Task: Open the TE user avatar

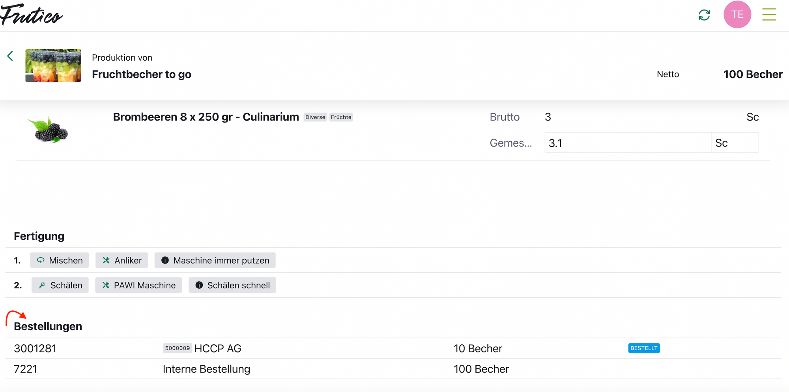Action: point(737,15)
